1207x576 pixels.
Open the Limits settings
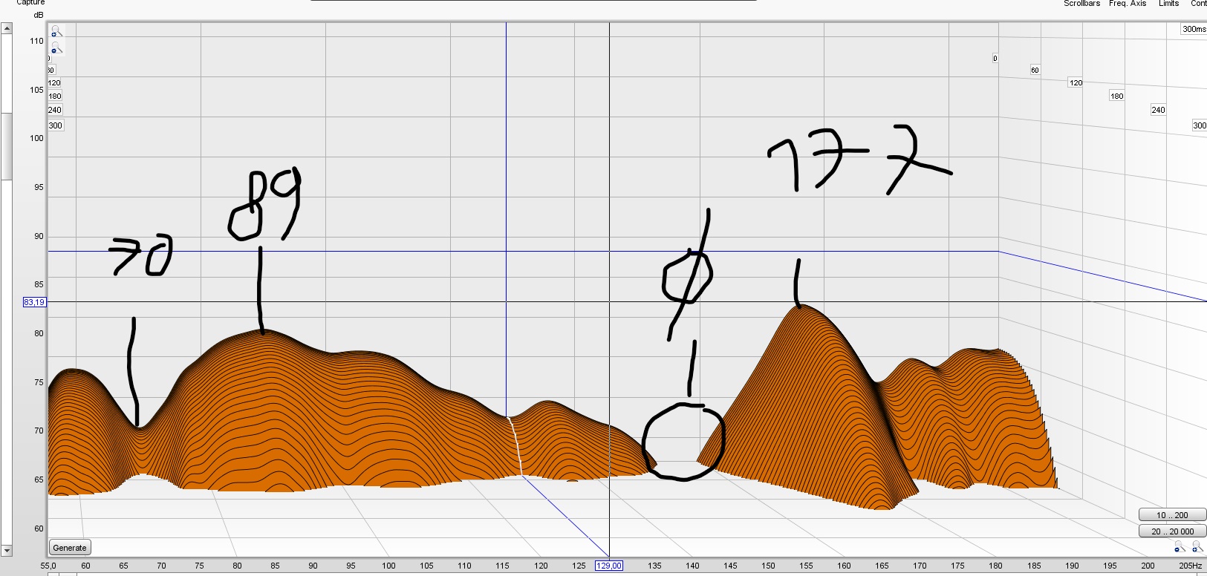tap(1168, 4)
